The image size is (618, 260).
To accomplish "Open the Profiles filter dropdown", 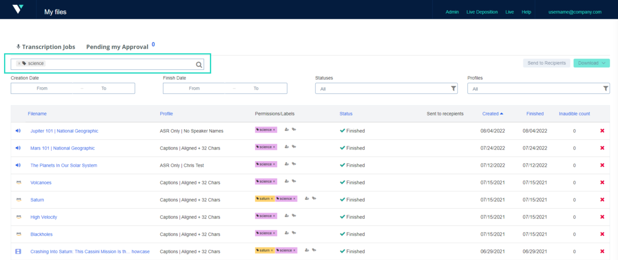I will [x=538, y=89].
